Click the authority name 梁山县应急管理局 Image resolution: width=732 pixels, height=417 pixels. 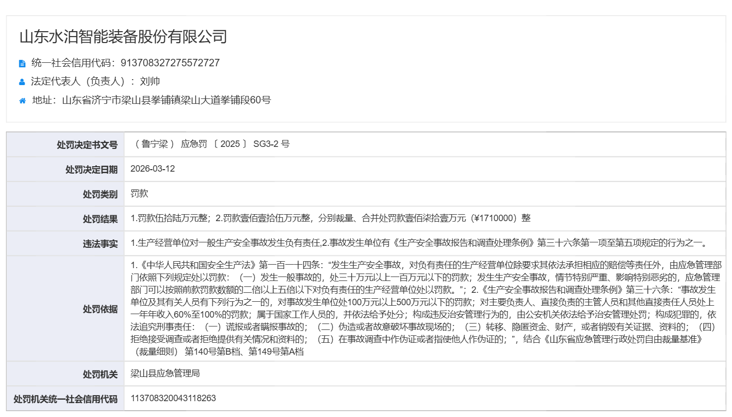coord(165,373)
